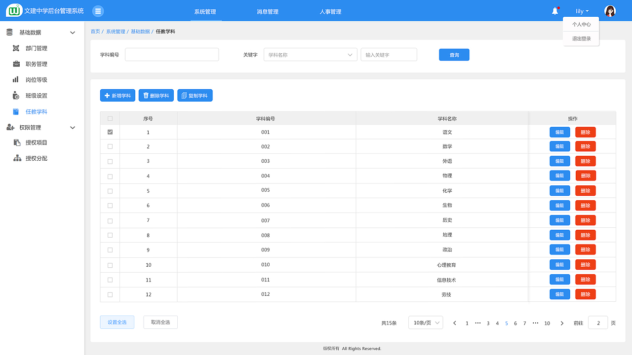Switch to the 消息管理 menu

267,10
